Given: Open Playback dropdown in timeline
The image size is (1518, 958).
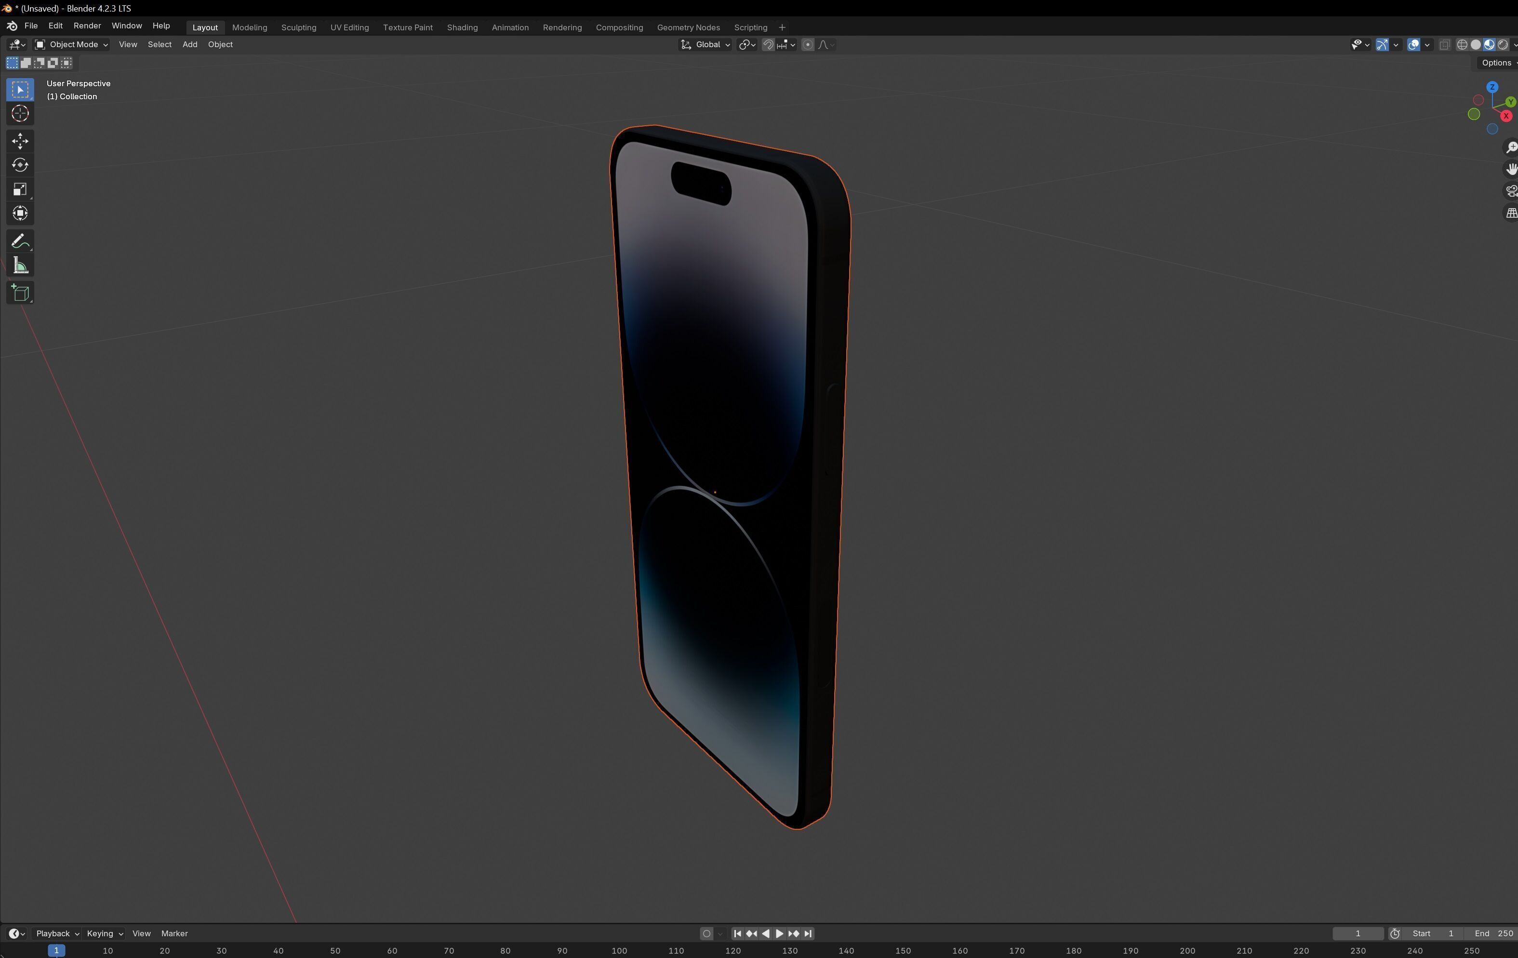Looking at the screenshot, I should click(57, 933).
